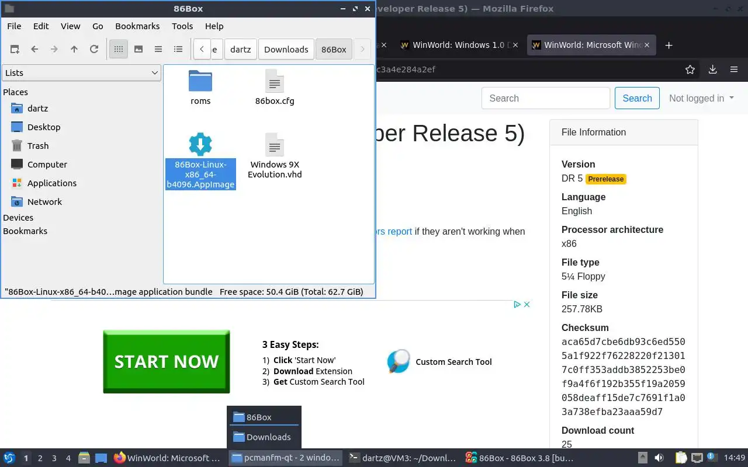Click the 14:49 taskbar clock
This screenshot has height=467, width=748.
point(735,458)
